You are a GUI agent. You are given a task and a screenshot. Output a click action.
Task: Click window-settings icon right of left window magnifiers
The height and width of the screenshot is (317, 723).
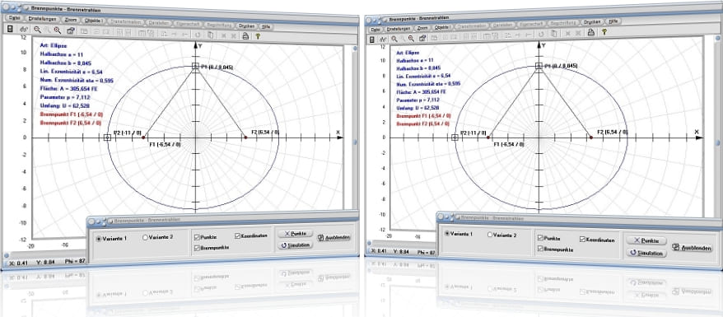pos(71,30)
